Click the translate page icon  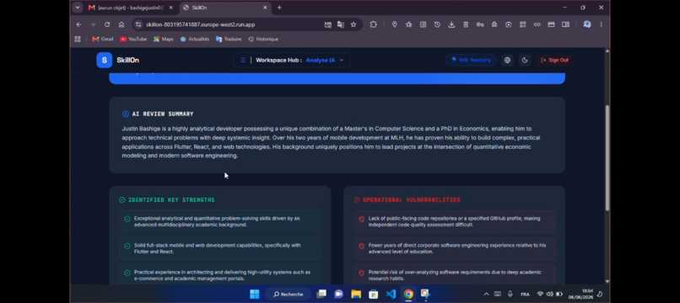(x=341, y=24)
